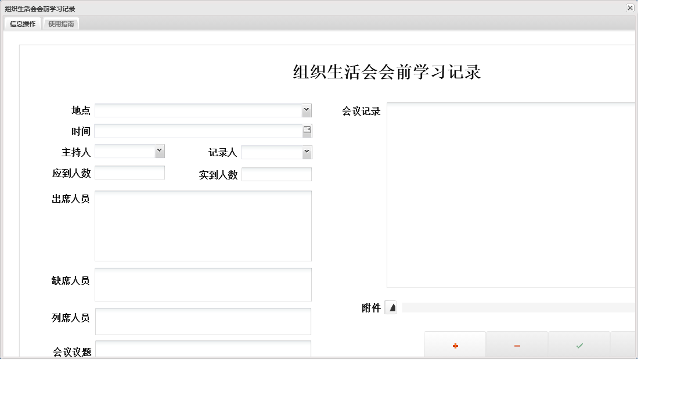Click the 列席人员 text area

[x=203, y=321]
